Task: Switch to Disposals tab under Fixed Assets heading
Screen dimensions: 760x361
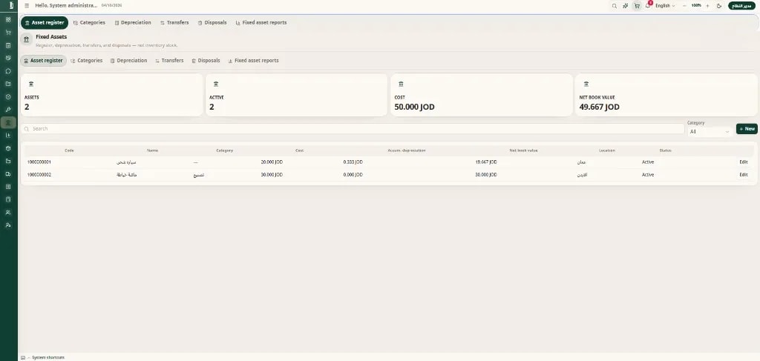Action: pos(206,61)
